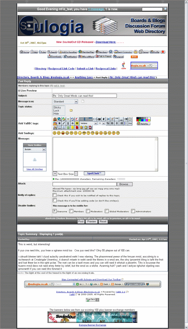188x329 pixels.
Task: Click the Post button
Action: 81,221
